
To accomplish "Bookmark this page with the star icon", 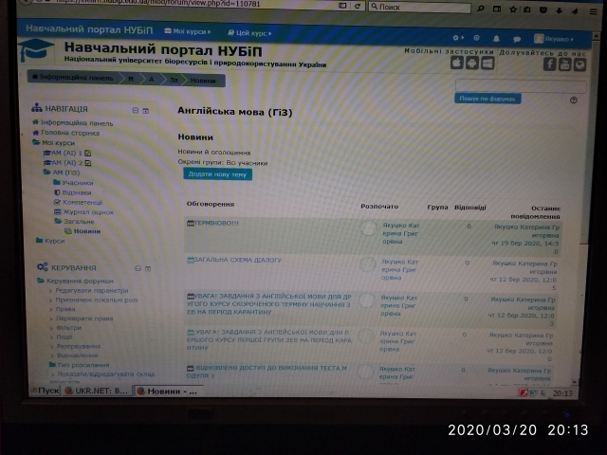I will click(513, 9).
